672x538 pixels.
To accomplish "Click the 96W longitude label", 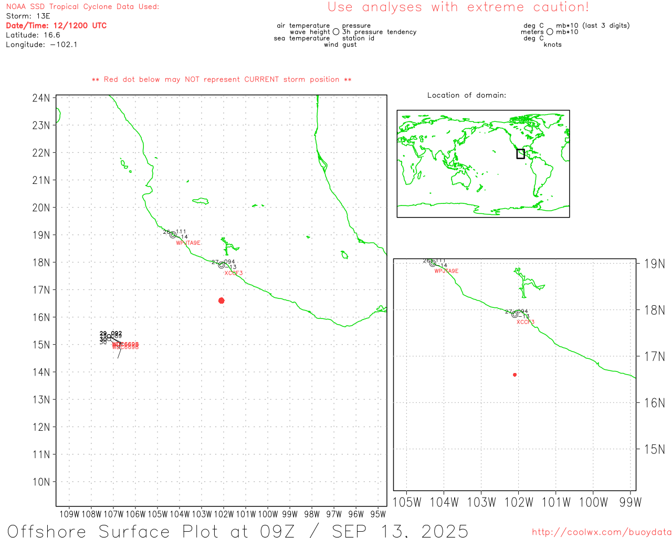I will 356,514.
